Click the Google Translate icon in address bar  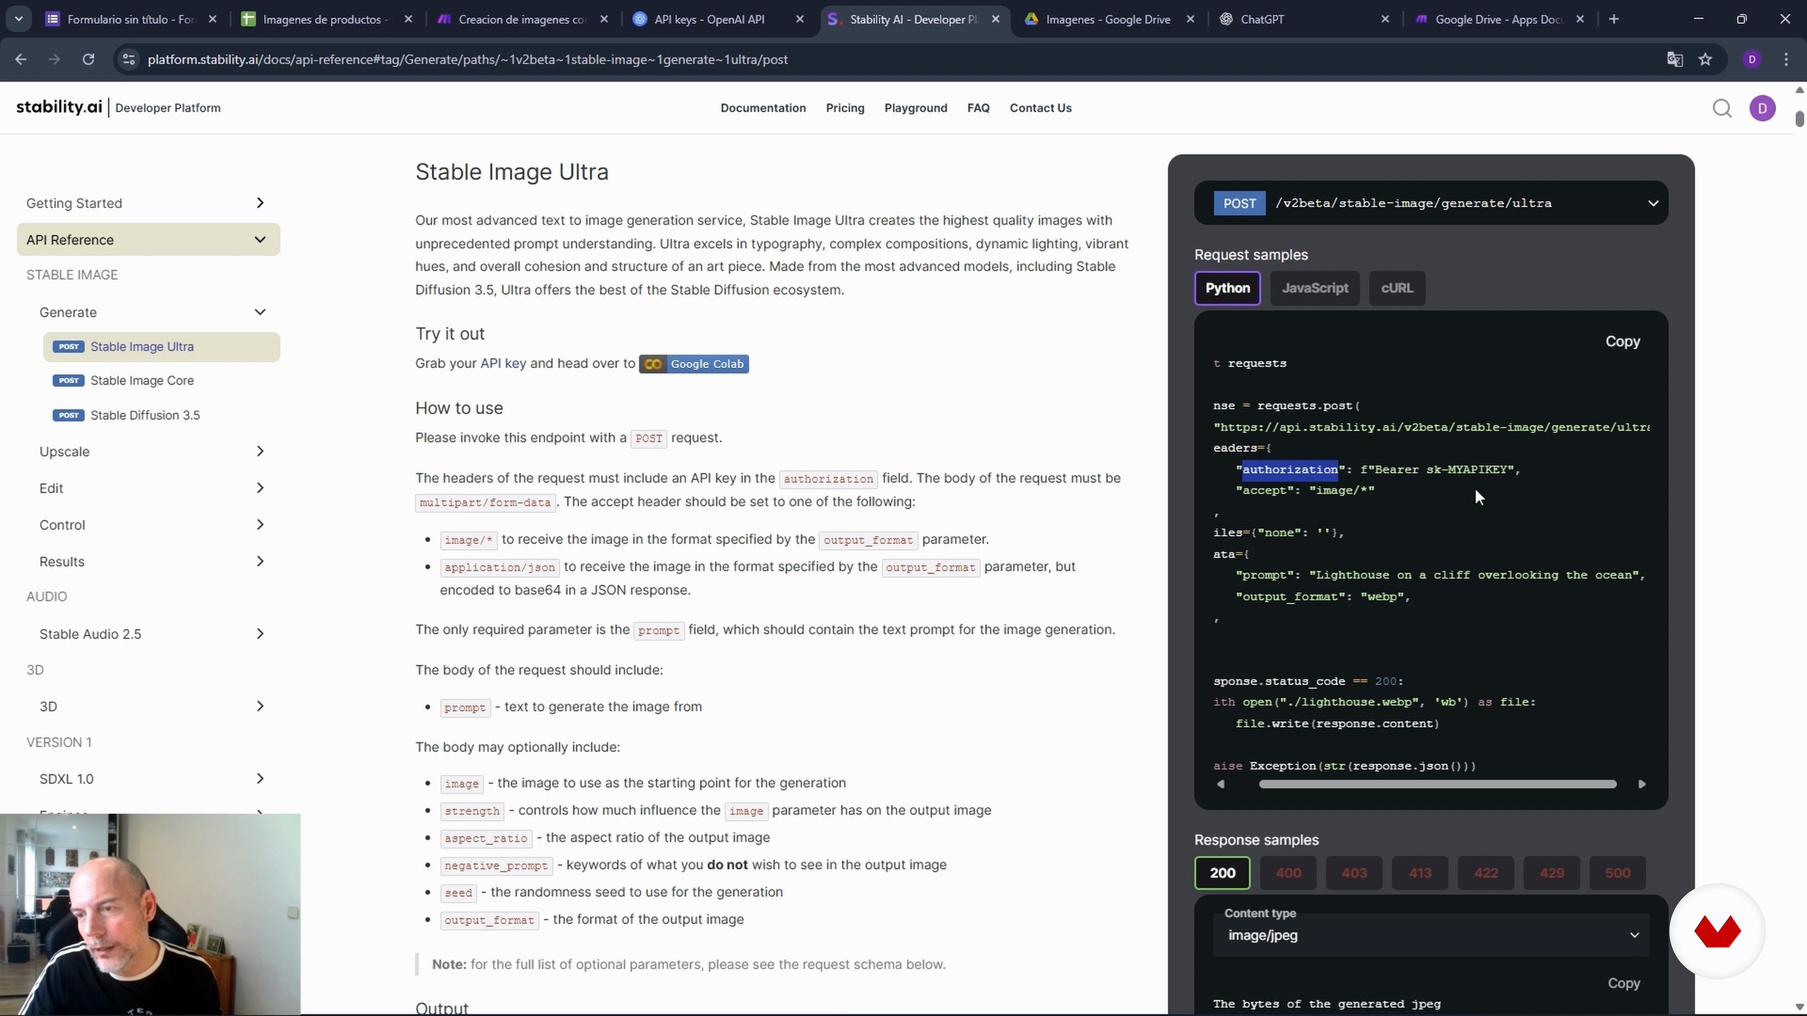point(1674,60)
